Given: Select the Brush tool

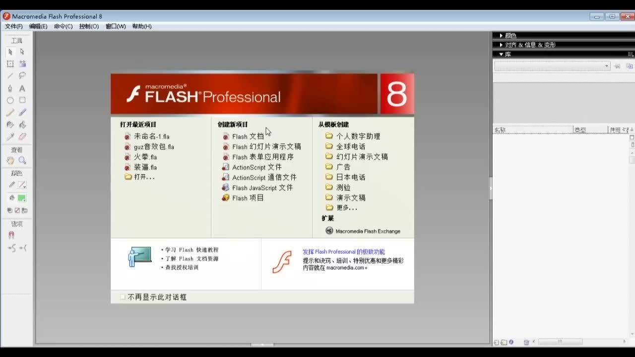Looking at the screenshot, I should coord(22,113).
